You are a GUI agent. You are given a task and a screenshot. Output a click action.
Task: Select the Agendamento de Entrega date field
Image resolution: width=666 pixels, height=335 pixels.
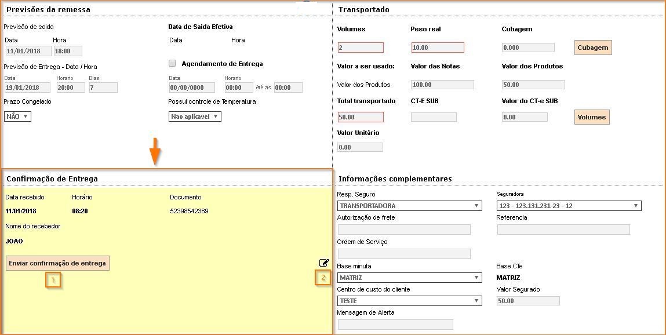tap(191, 88)
